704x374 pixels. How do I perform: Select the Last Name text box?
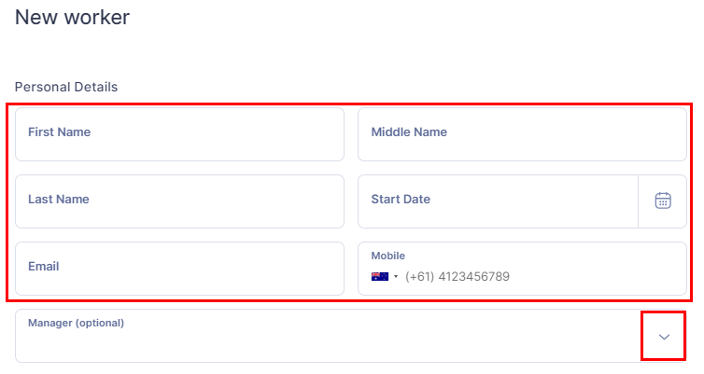pyautogui.click(x=179, y=201)
